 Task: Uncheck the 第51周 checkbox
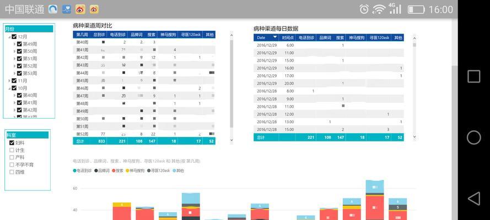pyautogui.click(x=19, y=59)
